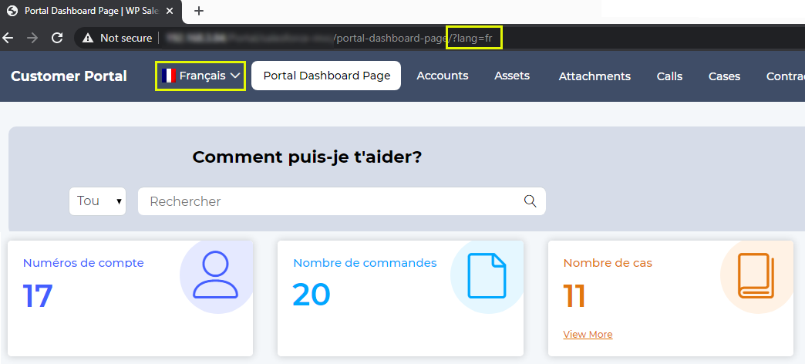Click the Portal Dashboard Page button
Viewport: 805px width, 364px height.
tap(326, 76)
